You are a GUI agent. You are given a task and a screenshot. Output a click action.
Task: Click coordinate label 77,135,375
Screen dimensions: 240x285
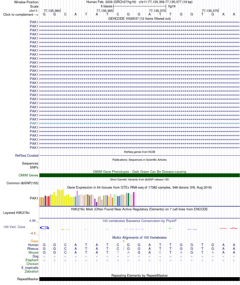pos(210,11)
